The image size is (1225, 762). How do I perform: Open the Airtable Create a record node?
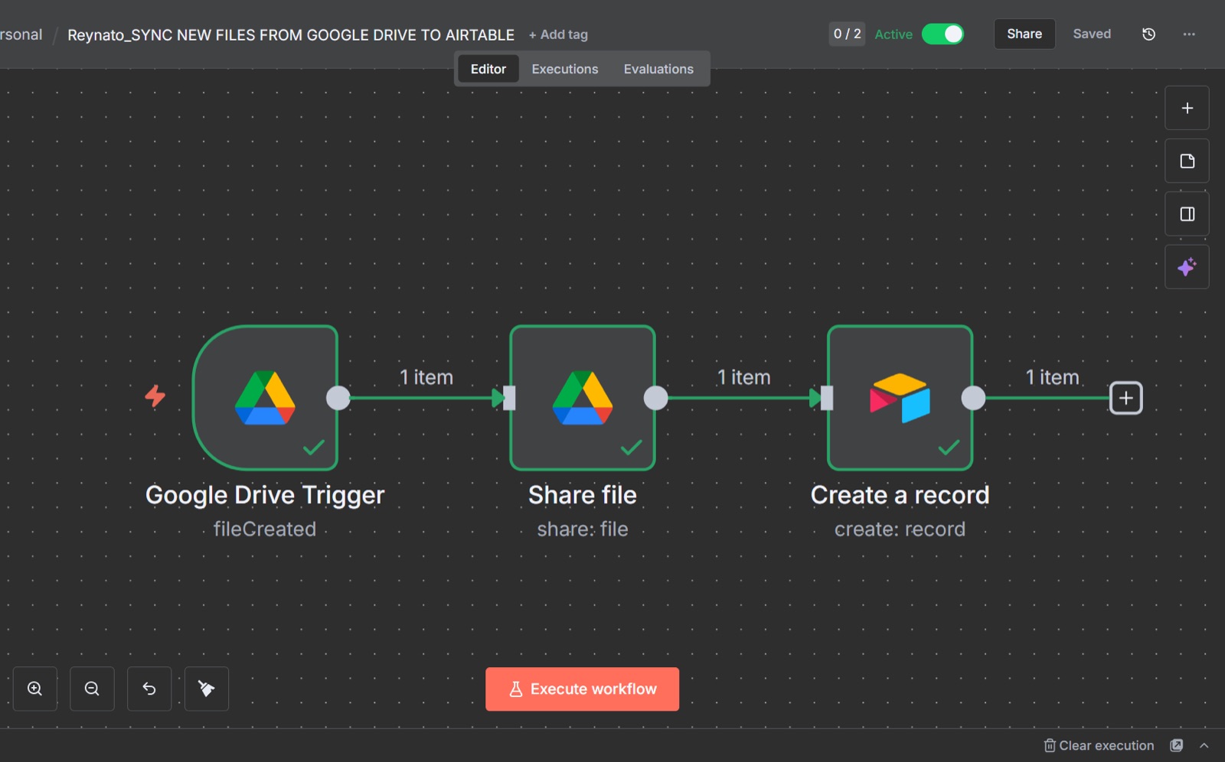(x=900, y=398)
